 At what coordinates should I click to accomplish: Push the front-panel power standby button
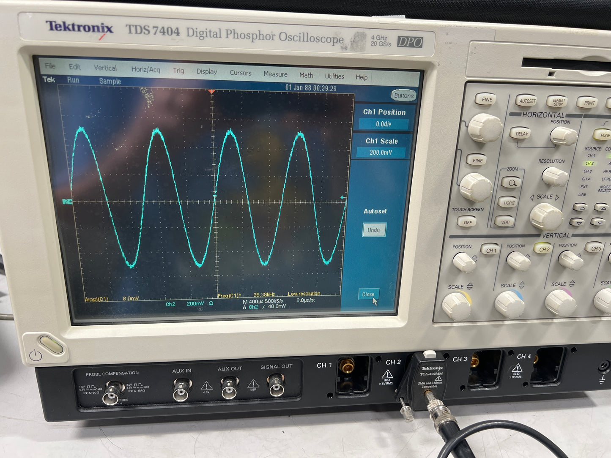tap(50, 345)
